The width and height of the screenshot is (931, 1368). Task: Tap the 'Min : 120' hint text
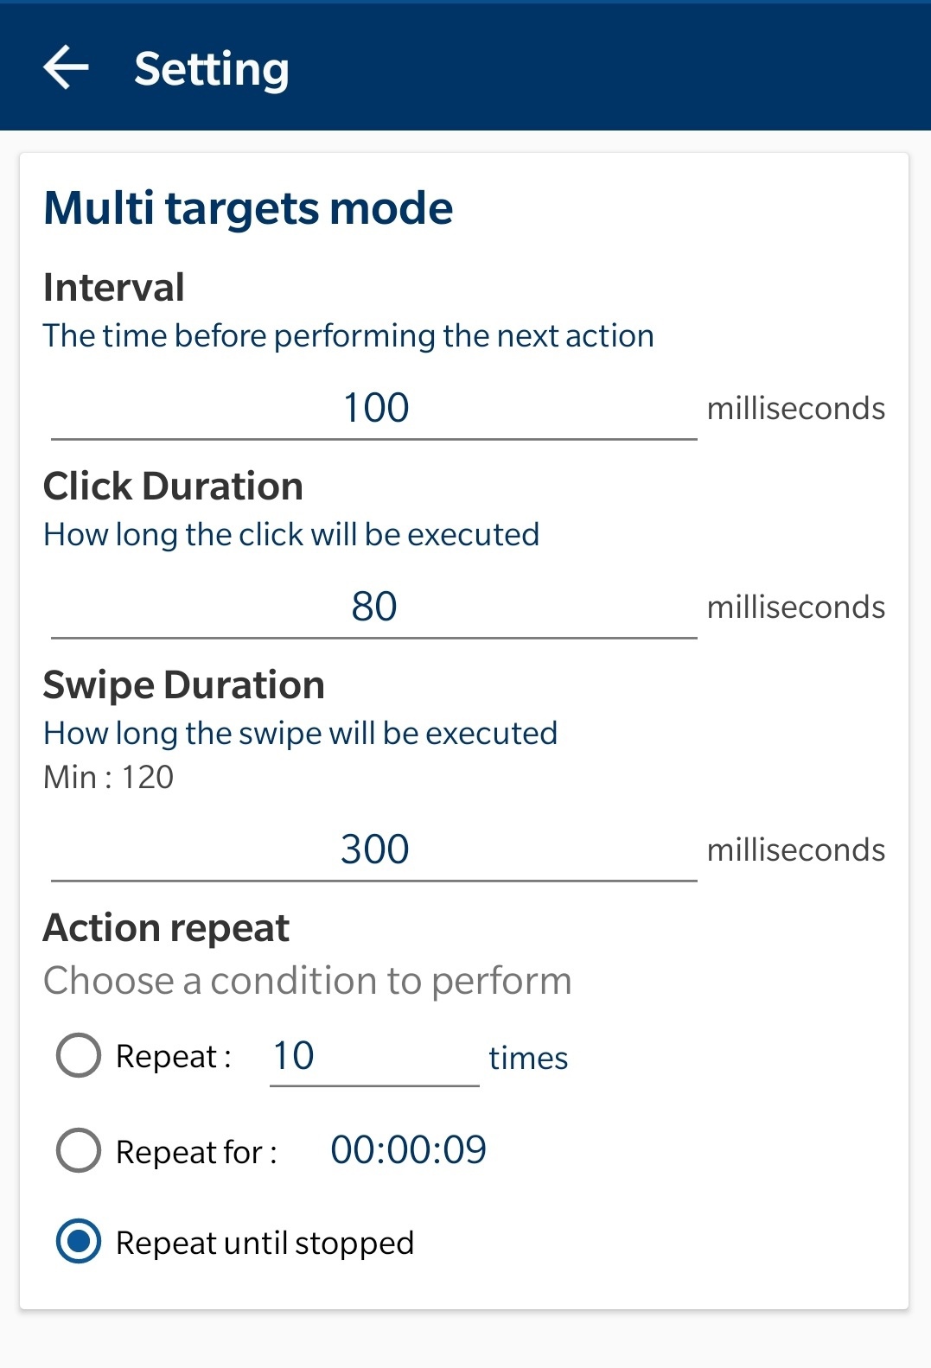[109, 778]
